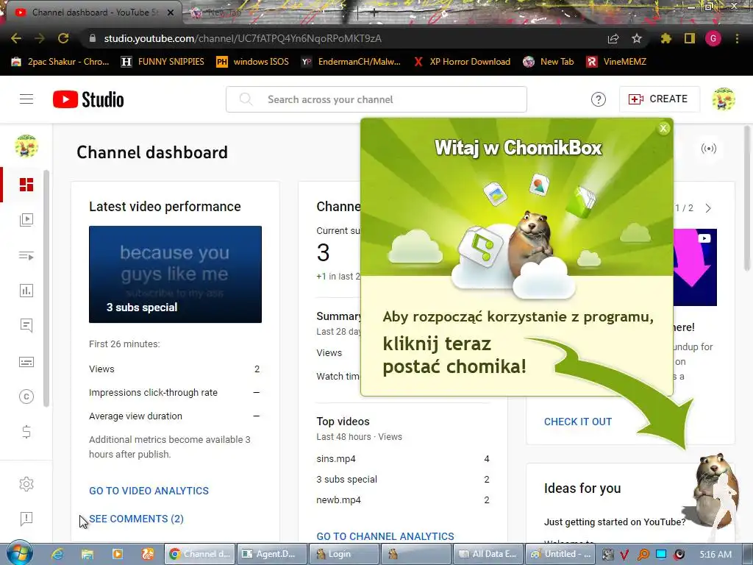Open the Comments sidebar icon
This screenshot has width=753, height=565.
point(26,326)
